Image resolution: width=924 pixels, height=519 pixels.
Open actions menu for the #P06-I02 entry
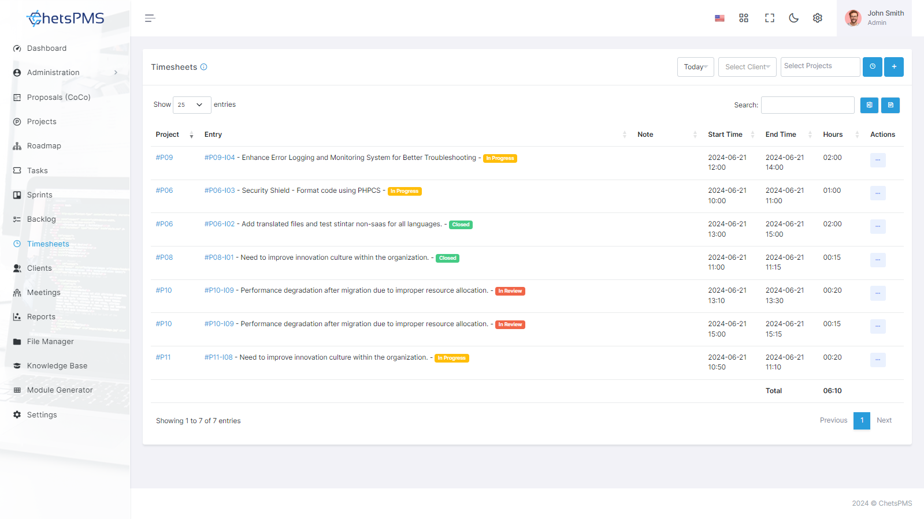click(878, 226)
